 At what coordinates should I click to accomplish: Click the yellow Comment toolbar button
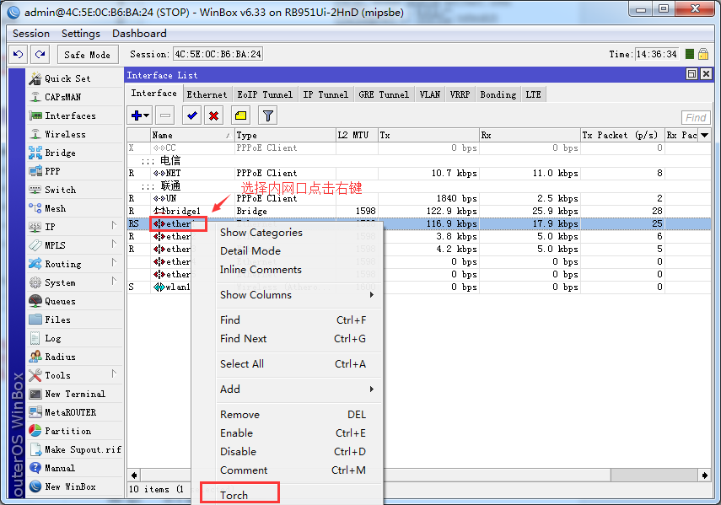click(240, 116)
